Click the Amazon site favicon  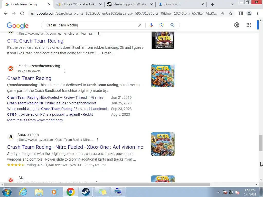[11, 137]
